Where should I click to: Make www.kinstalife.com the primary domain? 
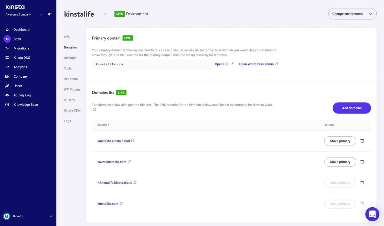(340, 162)
